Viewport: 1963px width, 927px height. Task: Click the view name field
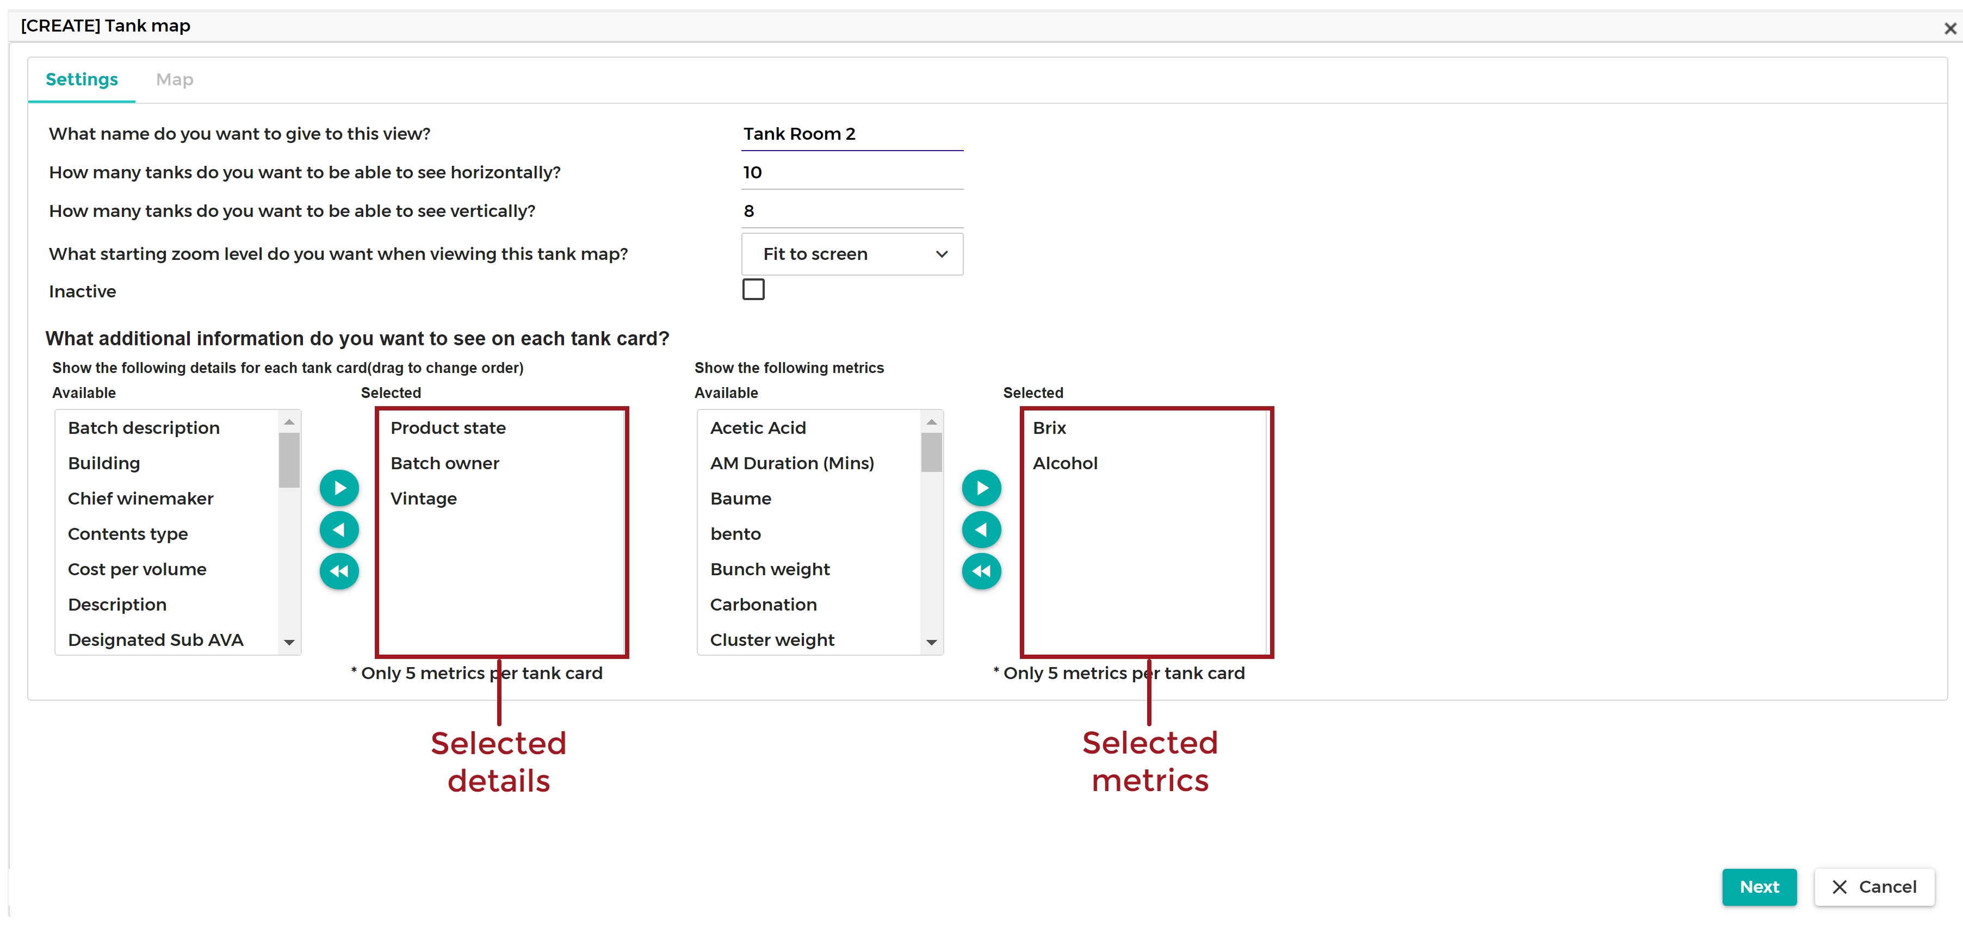pyautogui.click(x=852, y=134)
